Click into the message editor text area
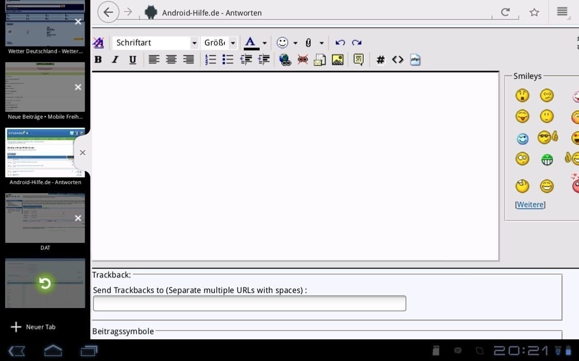 tap(295, 166)
